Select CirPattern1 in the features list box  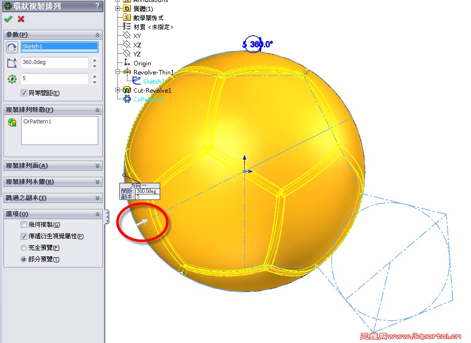click(x=37, y=122)
